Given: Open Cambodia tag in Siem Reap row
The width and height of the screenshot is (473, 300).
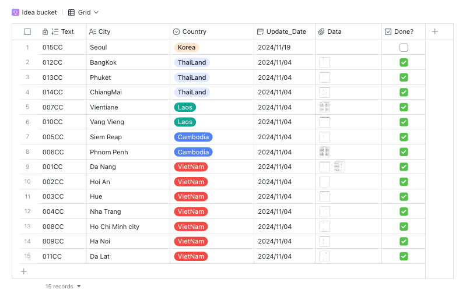Looking at the screenshot, I should click(x=193, y=137).
